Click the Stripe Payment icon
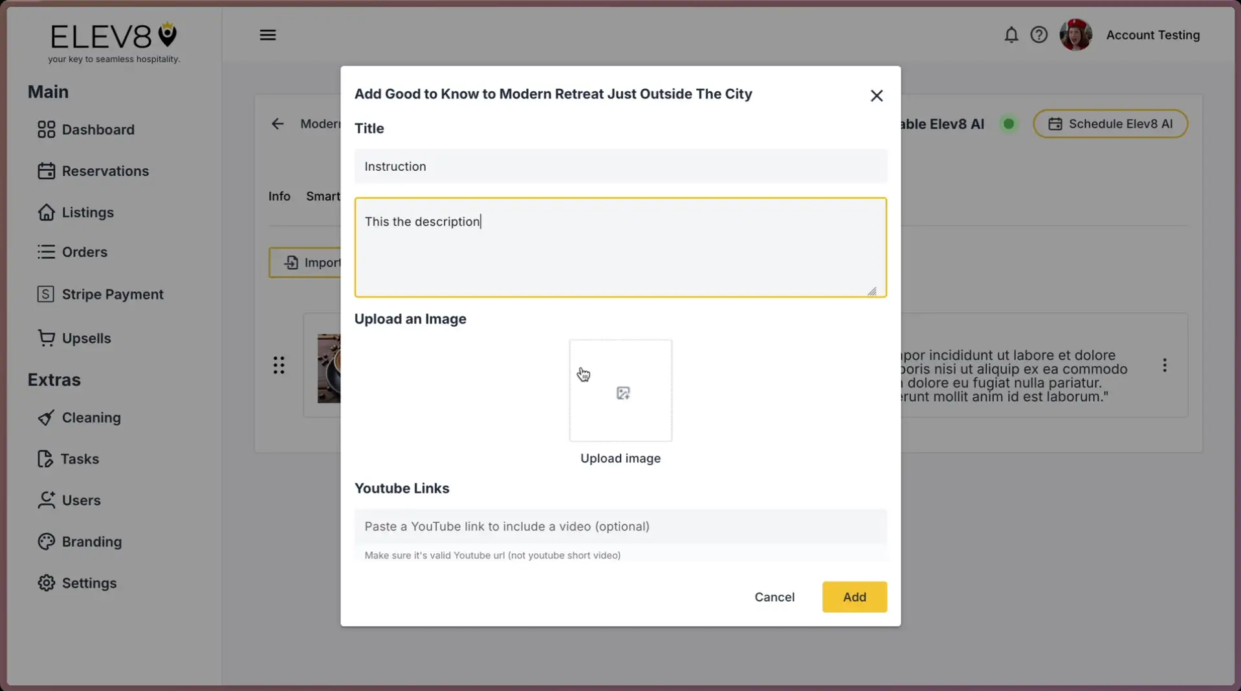 point(45,294)
